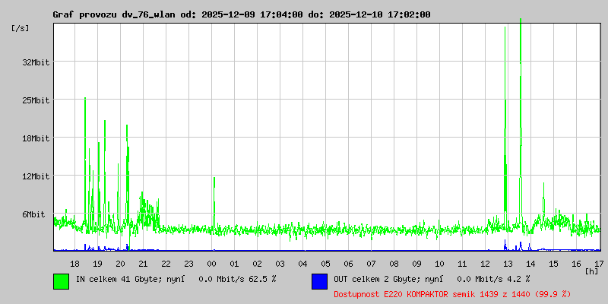Click the '05' hour label on x-axis
The image size is (608, 304).
coord(326,264)
